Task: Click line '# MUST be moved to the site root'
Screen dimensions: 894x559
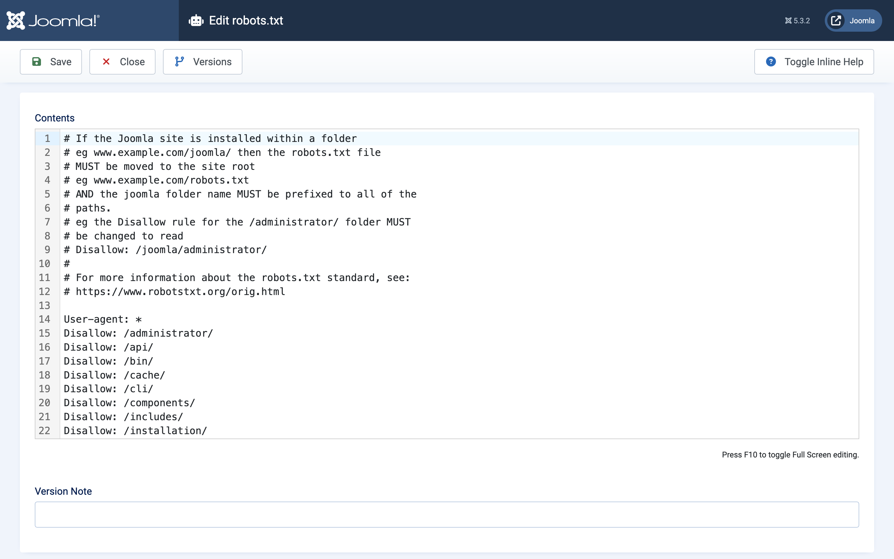Action: (x=159, y=166)
